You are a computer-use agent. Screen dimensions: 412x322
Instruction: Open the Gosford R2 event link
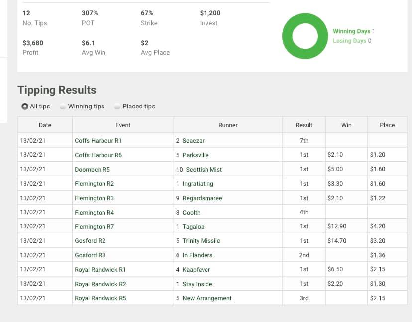[x=90, y=241]
